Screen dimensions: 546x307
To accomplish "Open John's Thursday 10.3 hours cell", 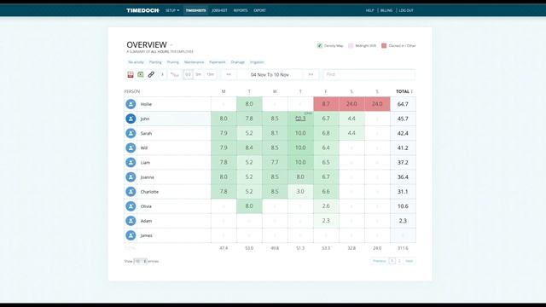I will pyautogui.click(x=300, y=119).
